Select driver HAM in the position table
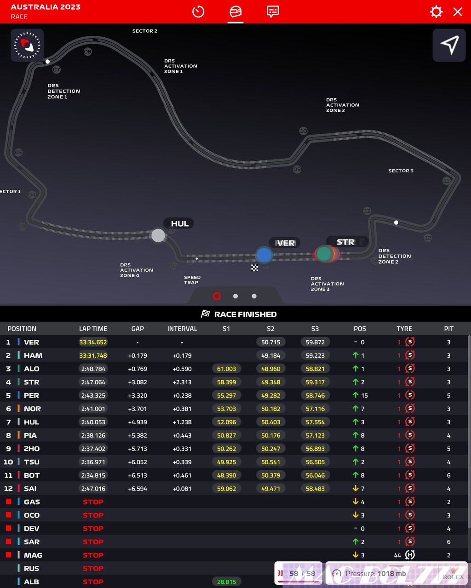Image resolution: width=471 pixels, height=588 pixels. pyautogui.click(x=33, y=355)
